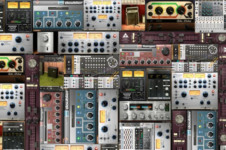Toggle the red LED button on the horizontal doubler
The width and height of the screenshot is (226, 150).
[x=53, y=13]
